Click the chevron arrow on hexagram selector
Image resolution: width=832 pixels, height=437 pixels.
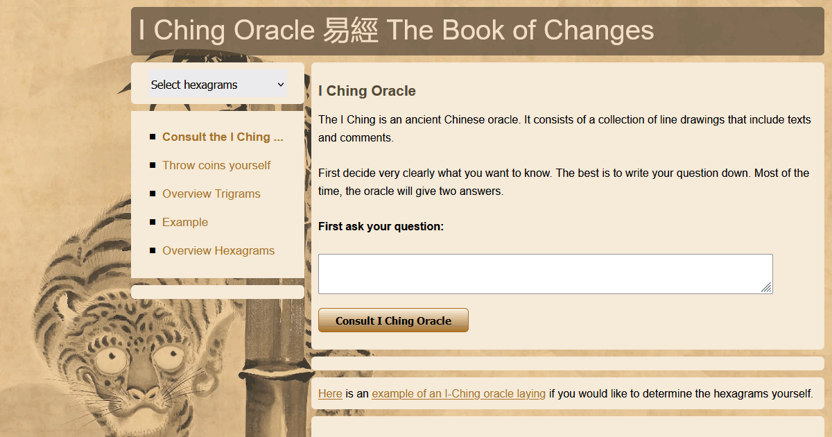pos(281,85)
